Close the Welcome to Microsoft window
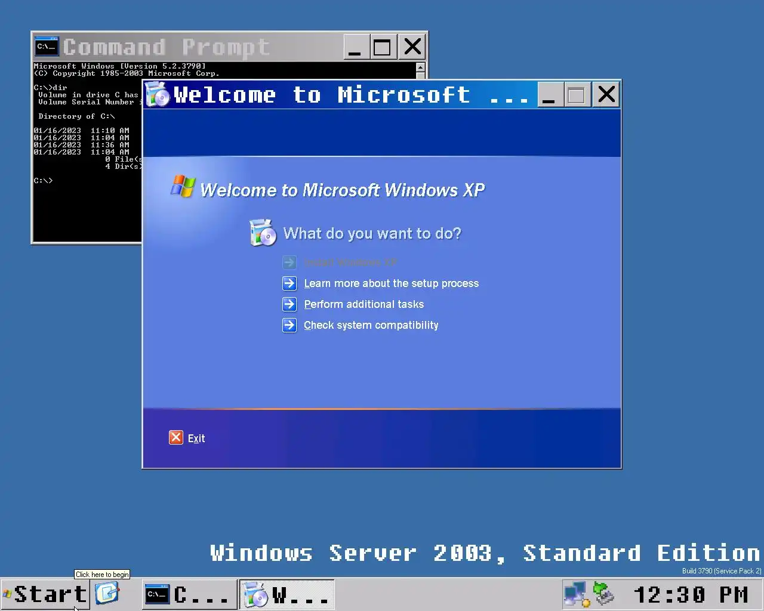The image size is (764, 611). click(606, 95)
